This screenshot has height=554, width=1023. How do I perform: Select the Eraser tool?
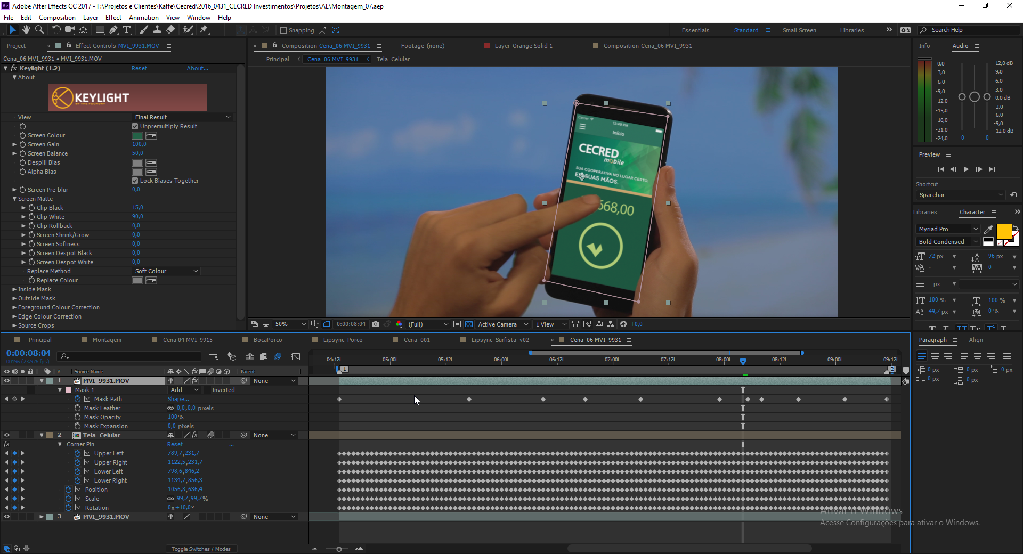[x=170, y=30]
